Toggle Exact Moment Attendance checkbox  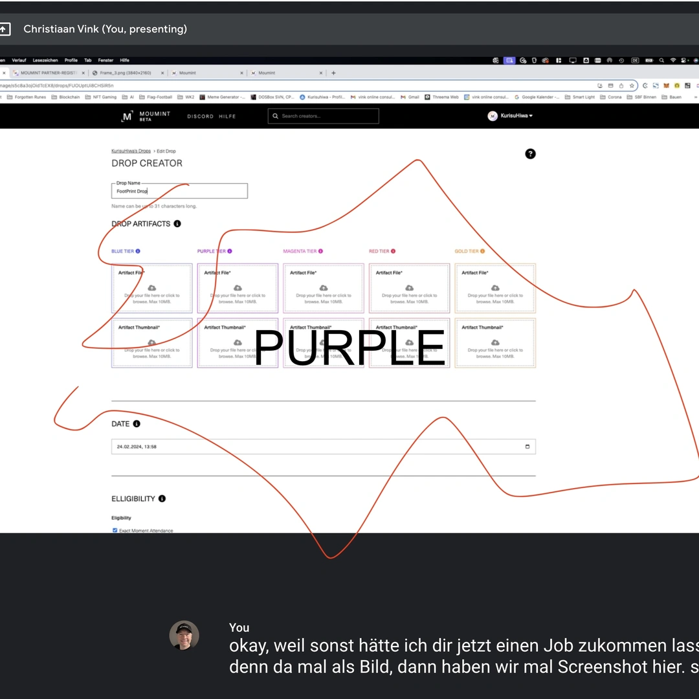point(115,530)
